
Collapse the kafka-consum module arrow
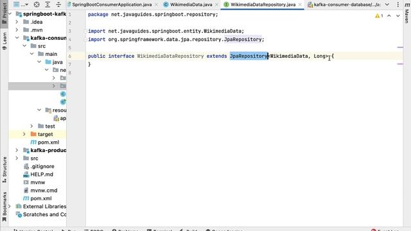(x=17, y=38)
